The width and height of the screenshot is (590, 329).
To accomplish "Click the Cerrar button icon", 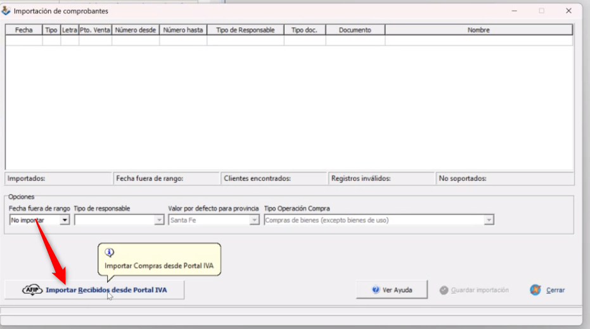I will pyautogui.click(x=535, y=290).
